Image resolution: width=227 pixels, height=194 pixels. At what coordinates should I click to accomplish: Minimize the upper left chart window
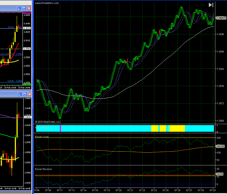pyautogui.click(x=19, y=9)
